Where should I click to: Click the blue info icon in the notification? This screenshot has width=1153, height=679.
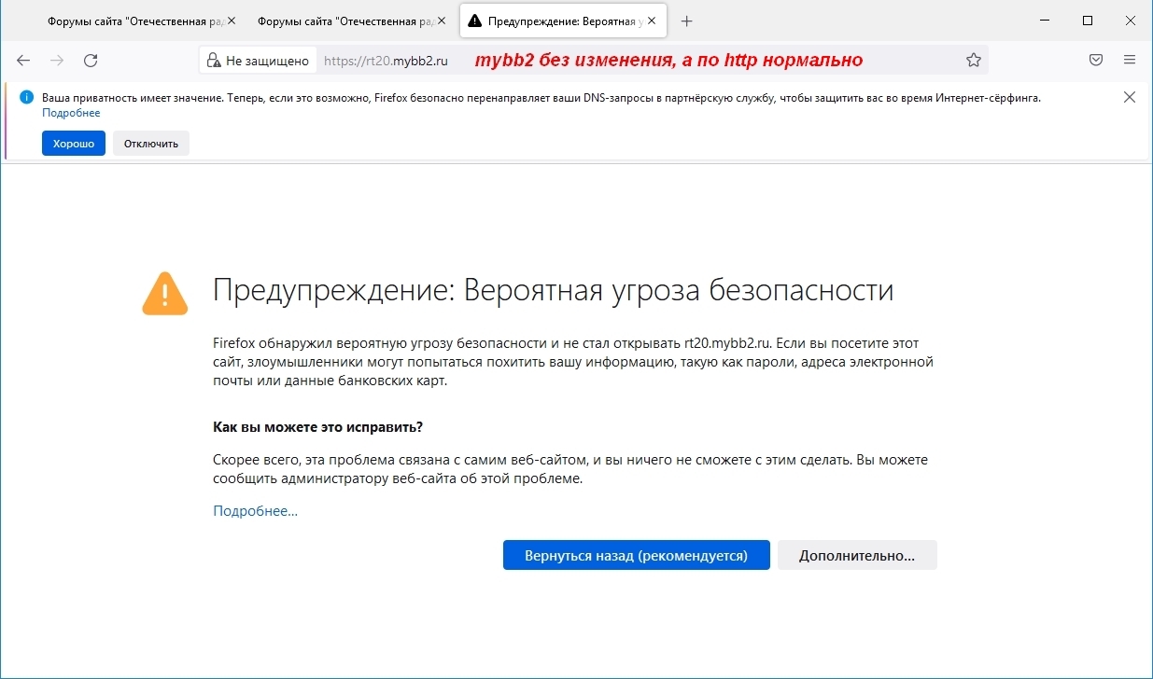pos(27,97)
